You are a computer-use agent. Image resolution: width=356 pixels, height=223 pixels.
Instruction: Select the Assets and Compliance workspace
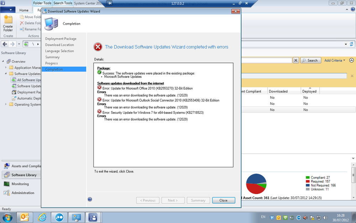tap(26, 166)
